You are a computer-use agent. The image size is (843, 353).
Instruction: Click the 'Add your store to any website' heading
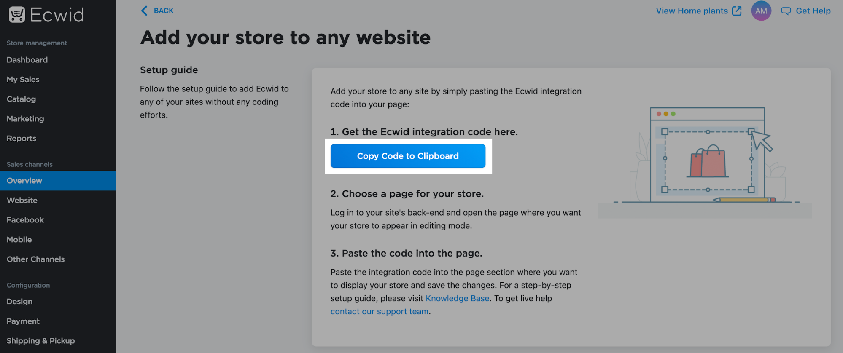coord(285,37)
